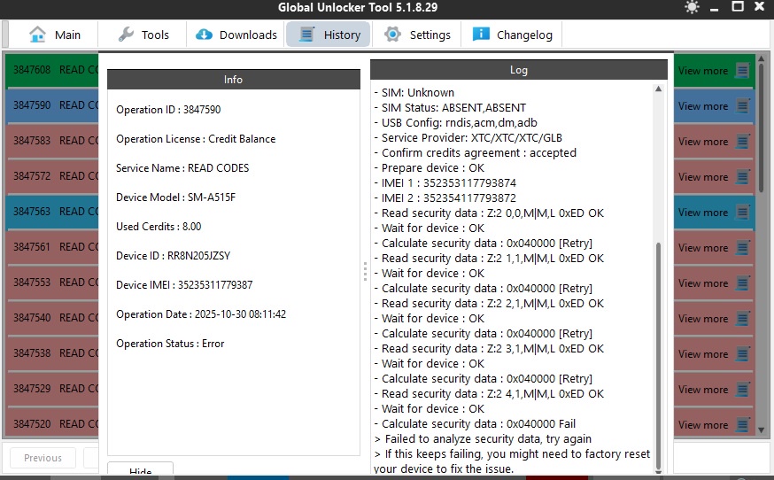Click the Log panel scrollbar up arrow
774x480 pixels.
coord(660,89)
